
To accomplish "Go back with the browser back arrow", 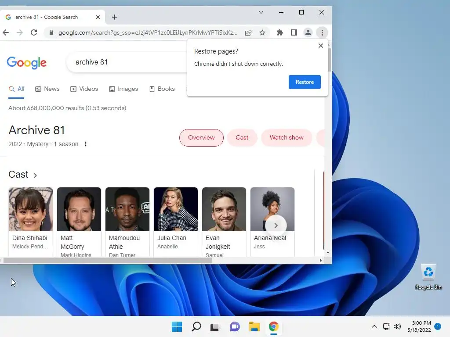I will (6, 32).
